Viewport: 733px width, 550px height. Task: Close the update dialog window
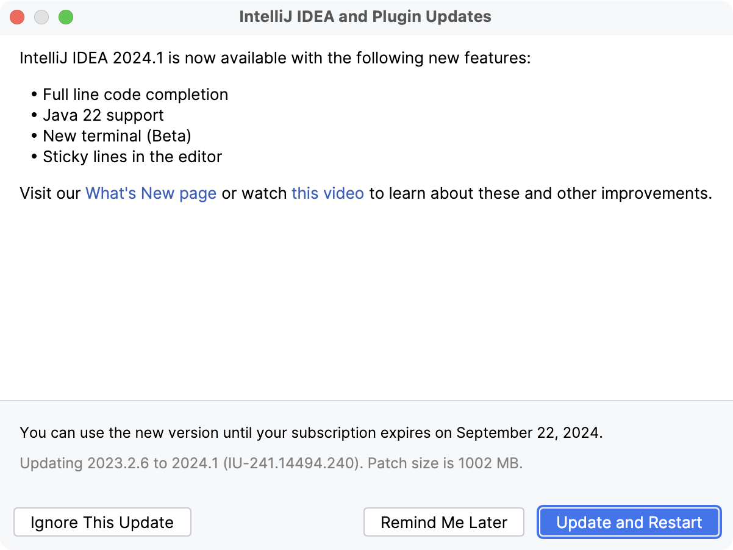pos(17,17)
